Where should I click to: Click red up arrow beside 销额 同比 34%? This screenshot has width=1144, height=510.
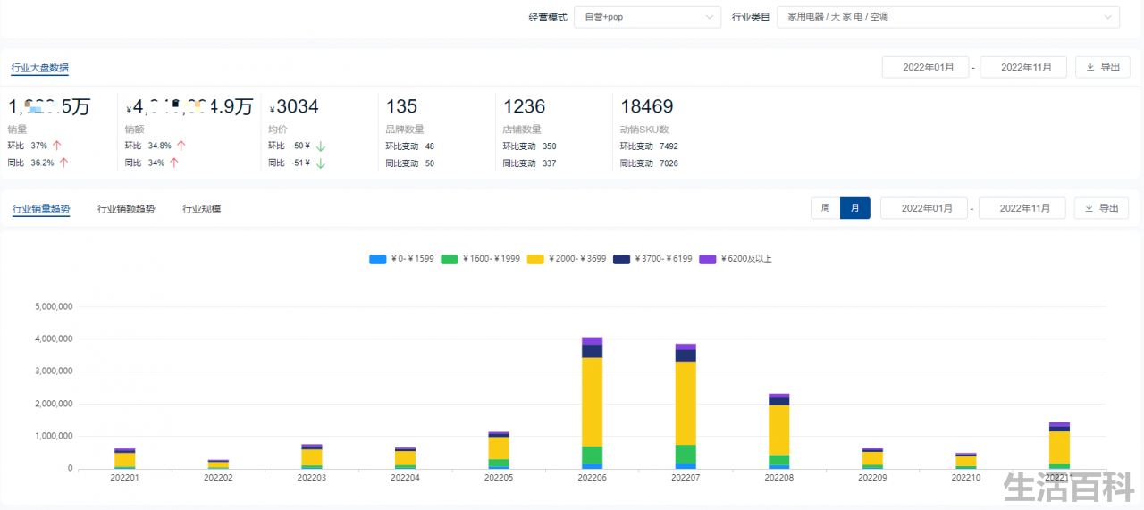[174, 163]
